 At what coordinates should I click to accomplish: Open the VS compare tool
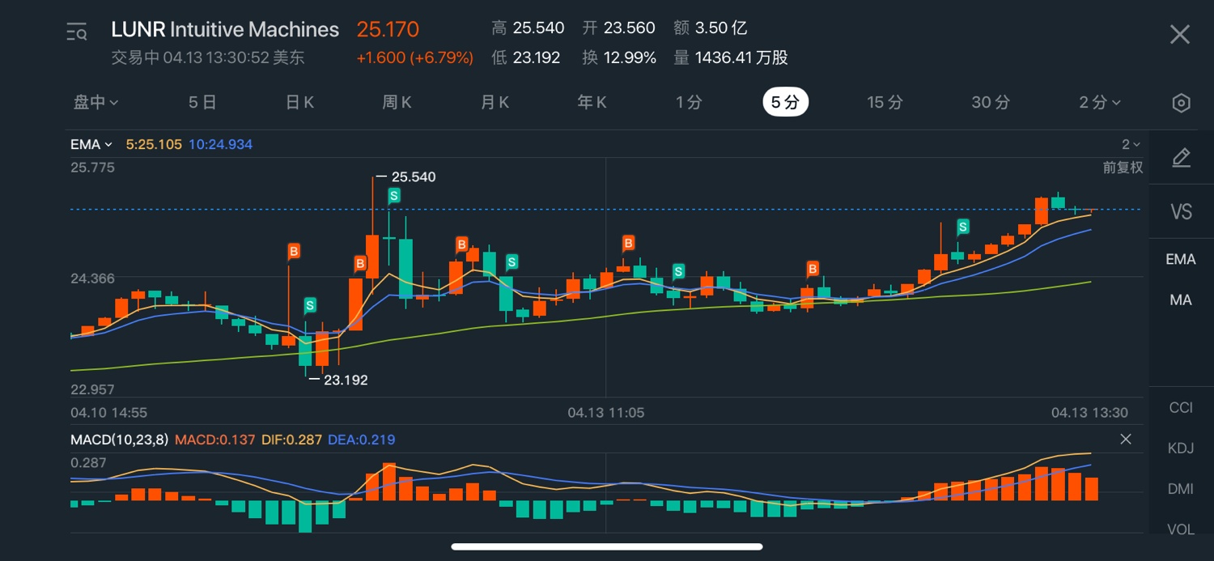(1181, 212)
